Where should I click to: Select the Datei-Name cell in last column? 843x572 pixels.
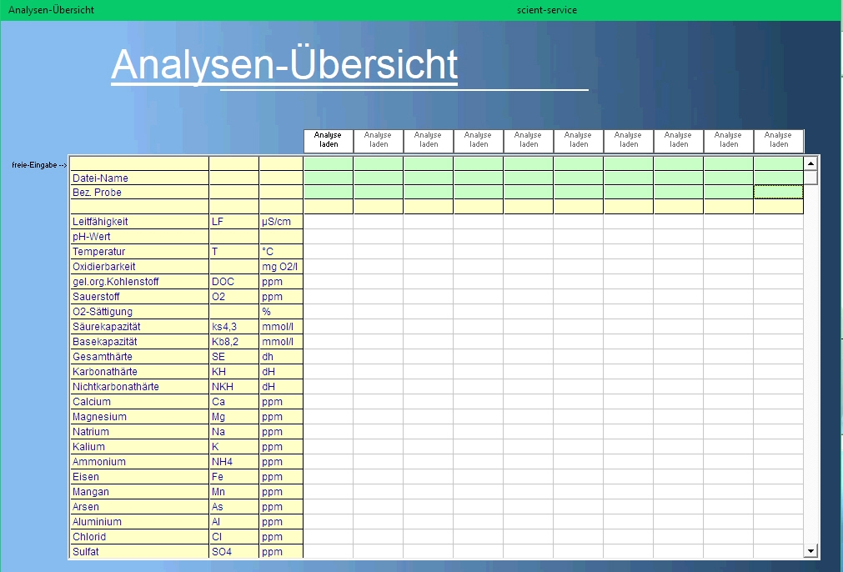tap(779, 178)
